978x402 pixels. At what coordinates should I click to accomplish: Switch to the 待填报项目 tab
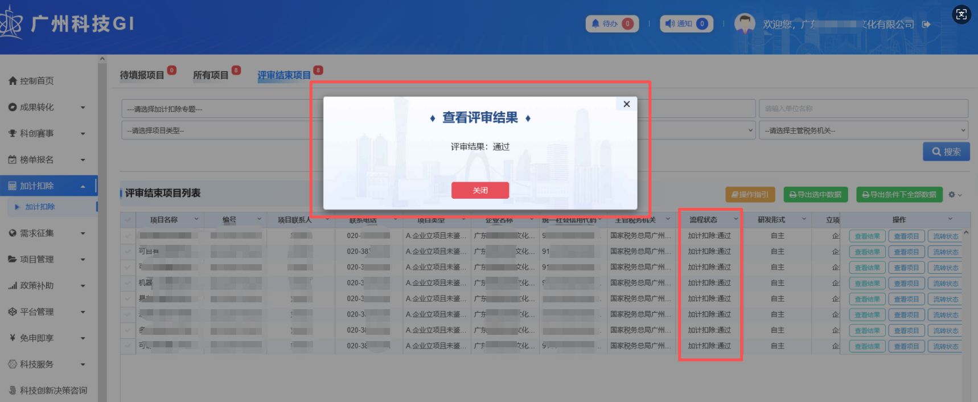[142, 75]
